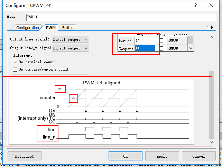Click the help question mark button
The width and height of the screenshot is (222, 167).
196,5
